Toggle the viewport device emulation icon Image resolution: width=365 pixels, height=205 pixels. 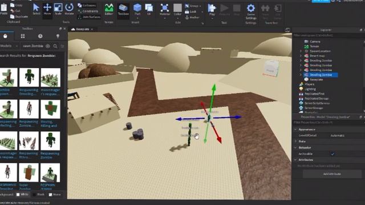[287, 30]
